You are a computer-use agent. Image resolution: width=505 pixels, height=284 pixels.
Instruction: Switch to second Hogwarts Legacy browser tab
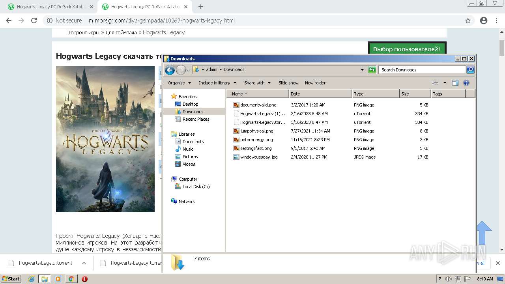click(144, 7)
